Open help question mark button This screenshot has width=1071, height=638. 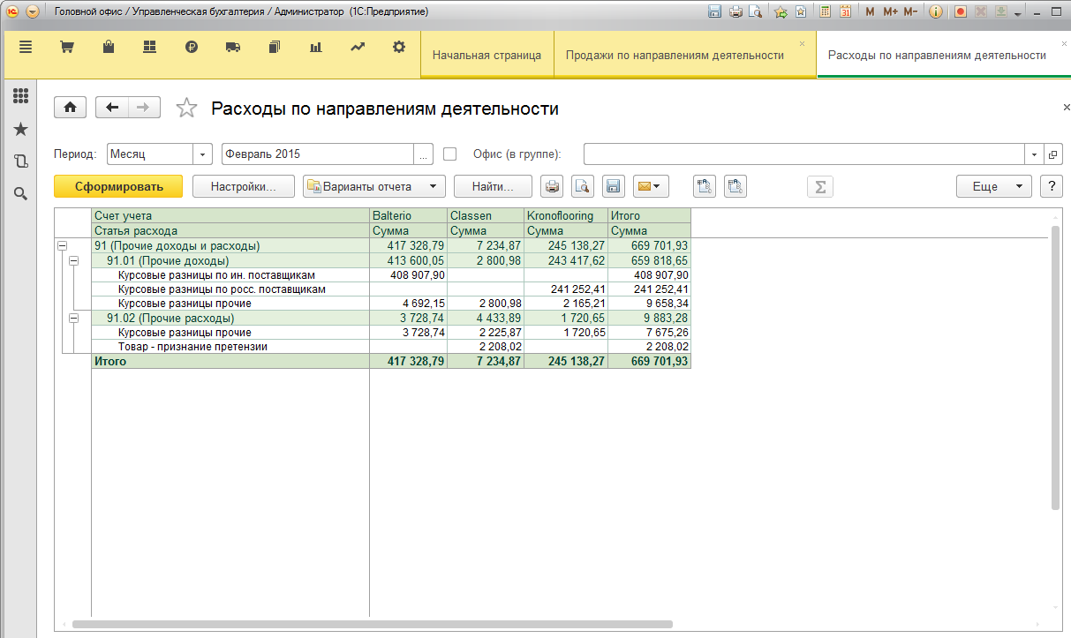[x=1051, y=186]
